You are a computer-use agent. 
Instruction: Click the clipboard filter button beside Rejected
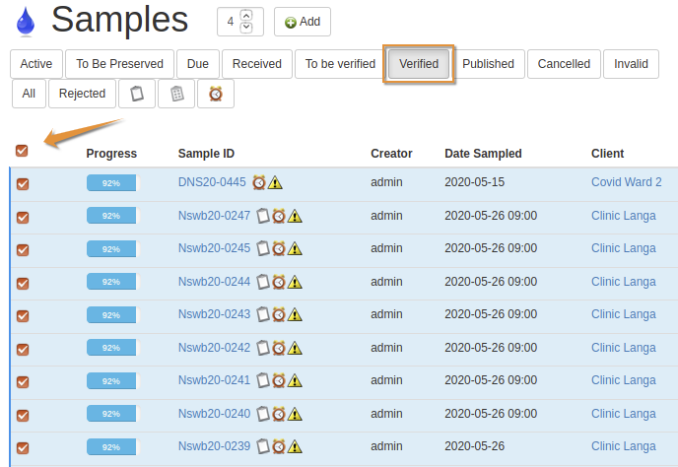coord(137,94)
